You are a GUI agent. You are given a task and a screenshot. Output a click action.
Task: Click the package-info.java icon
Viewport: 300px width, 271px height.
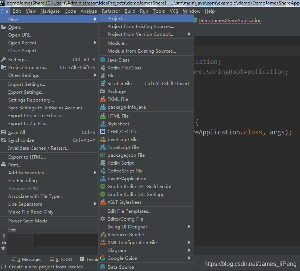tap(103, 107)
